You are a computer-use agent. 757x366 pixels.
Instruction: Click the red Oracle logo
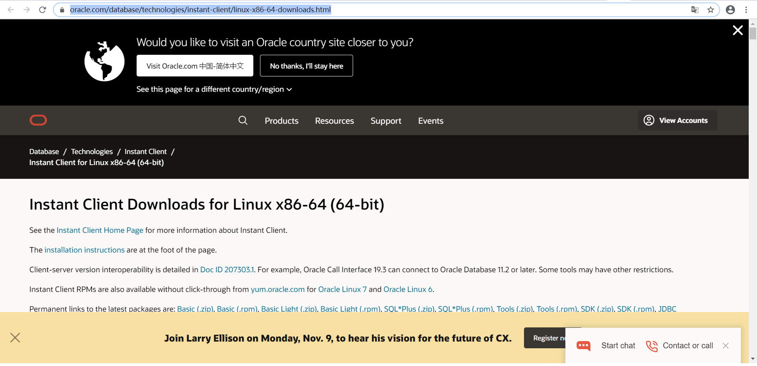click(38, 120)
